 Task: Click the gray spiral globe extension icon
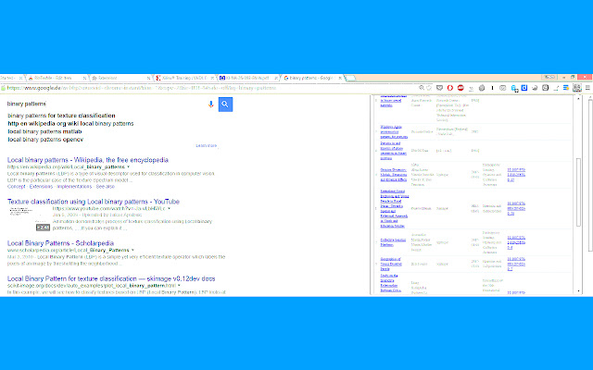(482, 88)
